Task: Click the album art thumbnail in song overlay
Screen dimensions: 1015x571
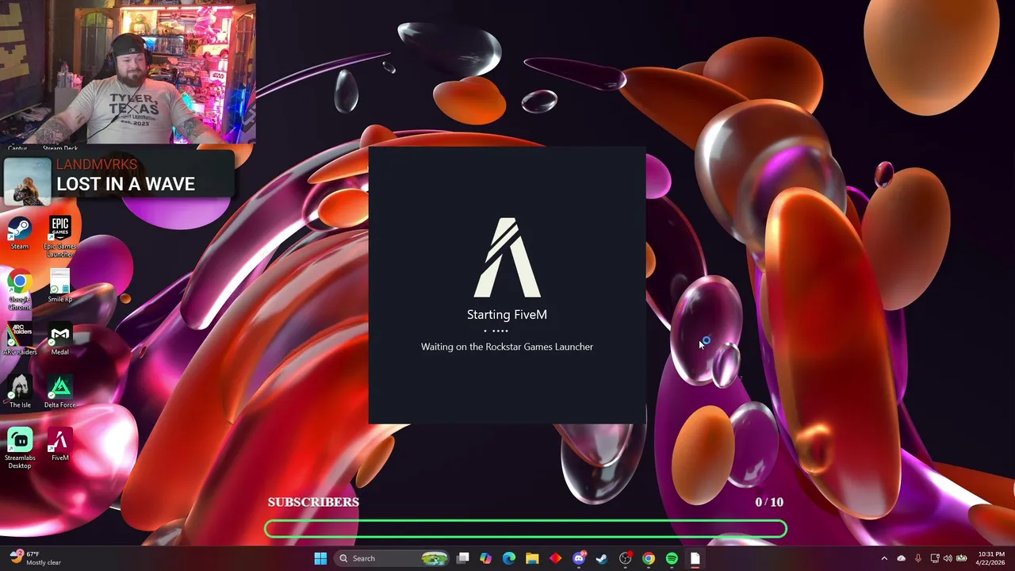Action: click(x=28, y=182)
